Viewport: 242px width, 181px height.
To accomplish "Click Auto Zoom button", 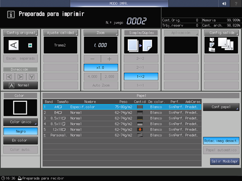I will [x=101, y=85].
